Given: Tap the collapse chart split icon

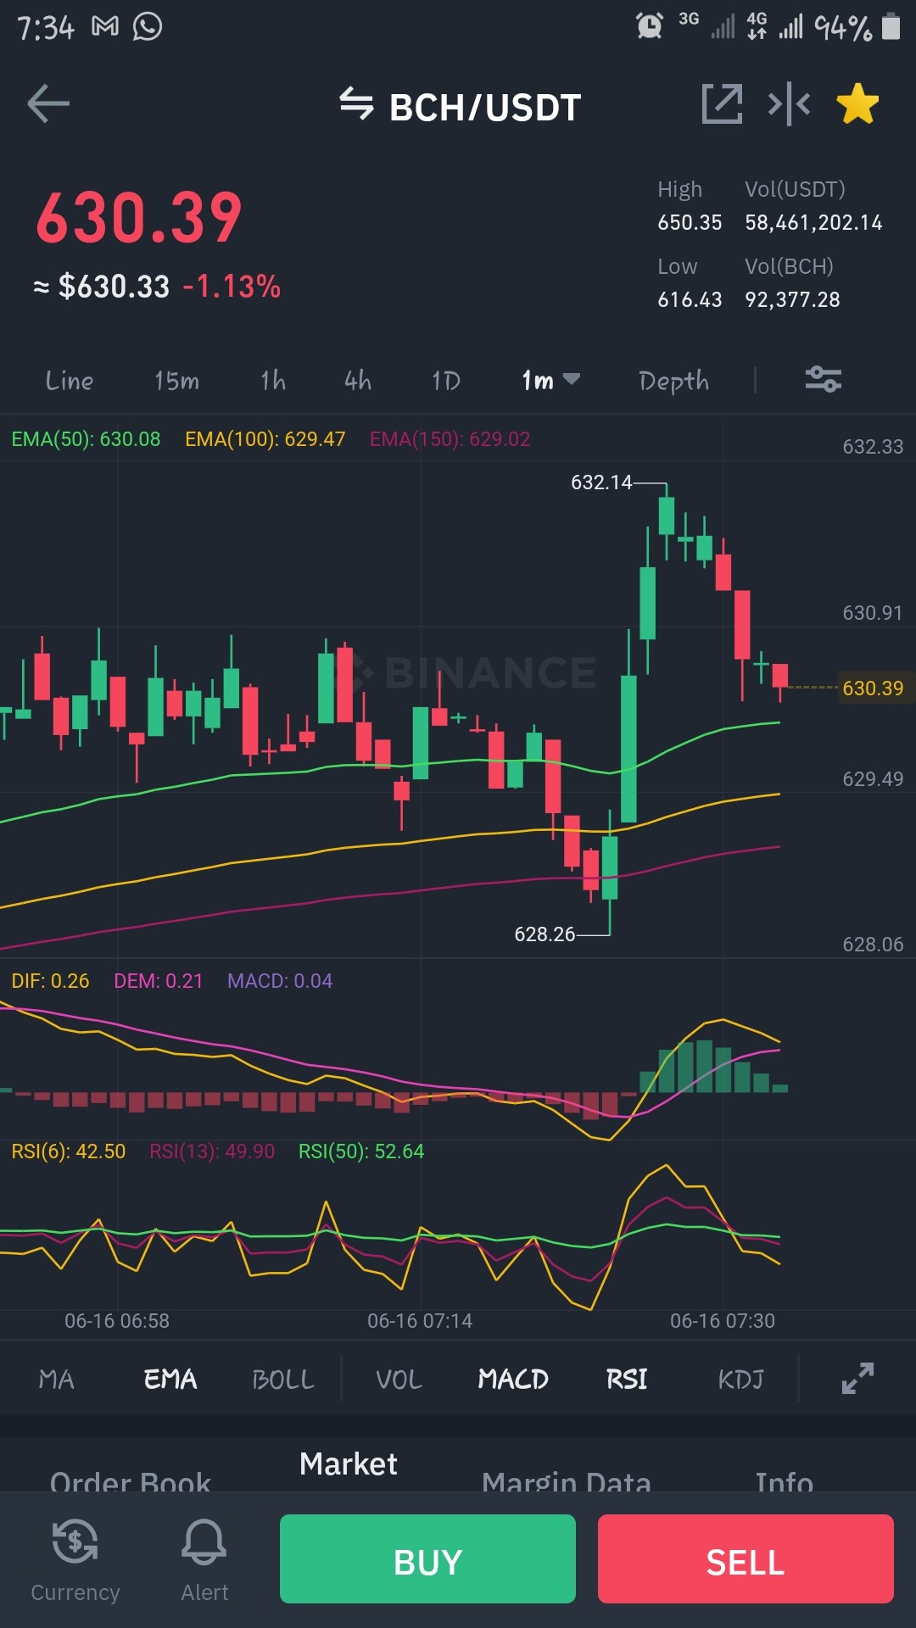Looking at the screenshot, I should click(x=789, y=104).
